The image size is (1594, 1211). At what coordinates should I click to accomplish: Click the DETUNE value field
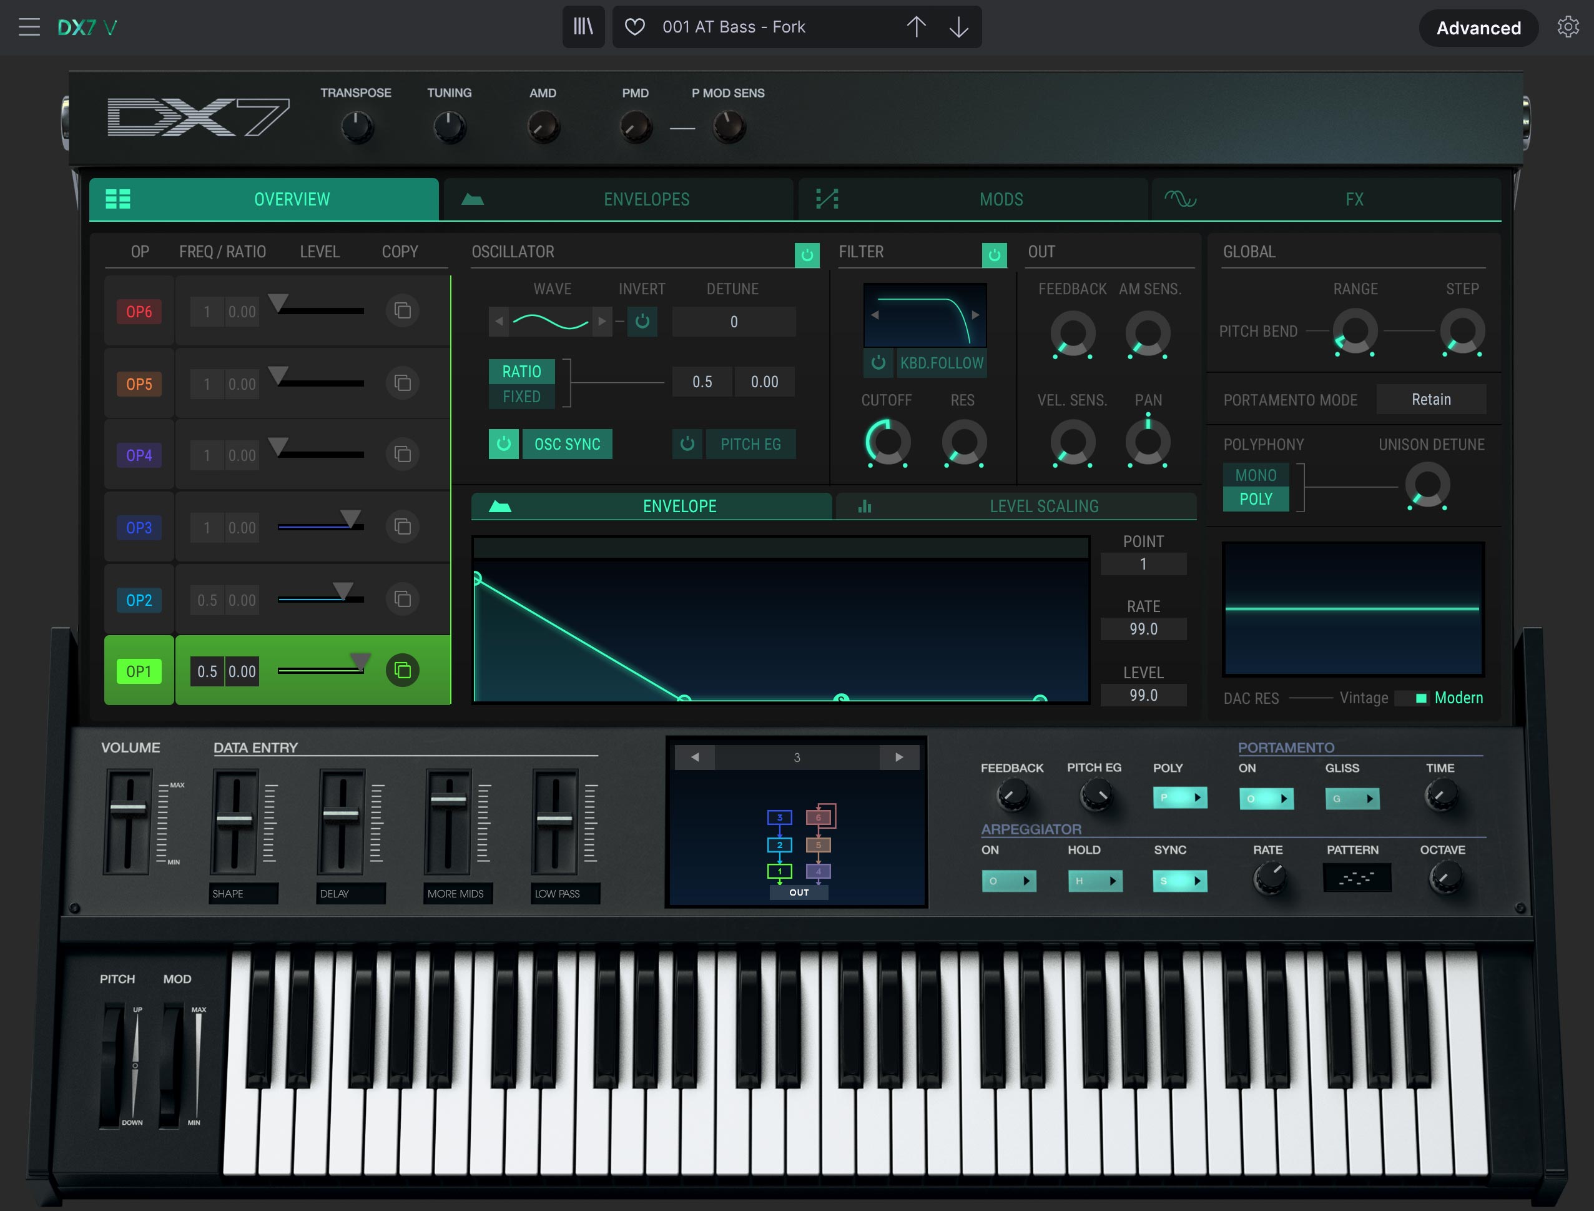click(x=734, y=322)
